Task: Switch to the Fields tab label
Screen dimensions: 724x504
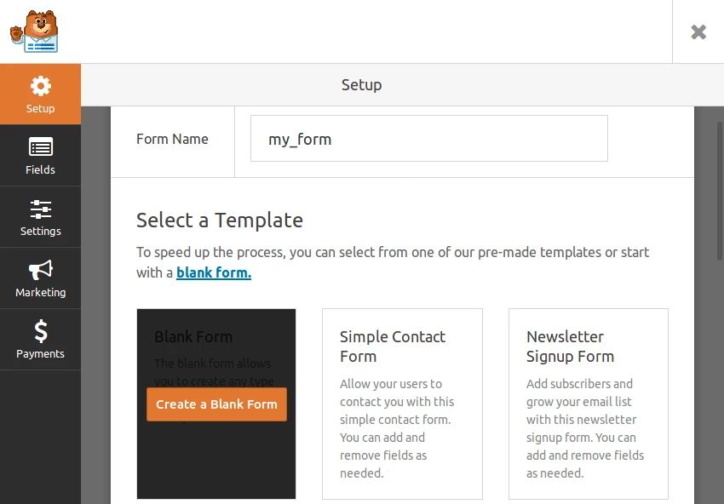Action: pyautogui.click(x=40, y=170)
